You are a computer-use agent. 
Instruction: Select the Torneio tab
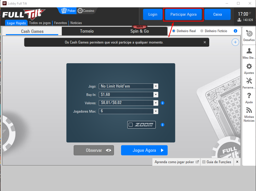pos(87,31)
